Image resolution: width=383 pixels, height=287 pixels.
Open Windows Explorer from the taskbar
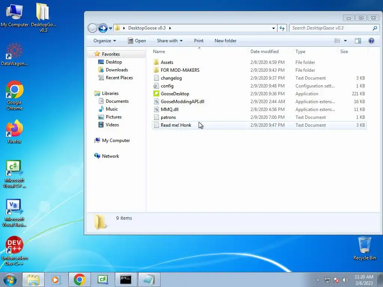(33, 280)
